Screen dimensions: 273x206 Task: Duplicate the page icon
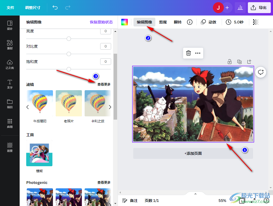[239, 62]
